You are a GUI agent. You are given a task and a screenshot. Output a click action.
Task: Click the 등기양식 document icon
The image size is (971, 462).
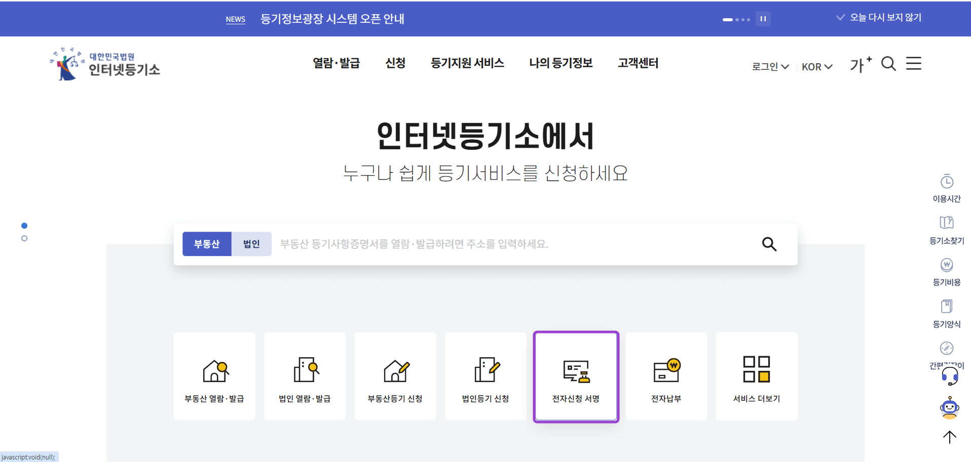947,306
